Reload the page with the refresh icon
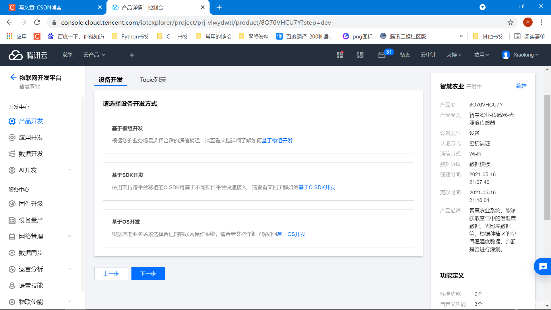 pyautogui.click(x=37, y=22)
